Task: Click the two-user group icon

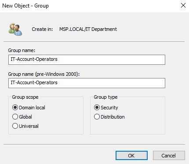Action: click(x=15, y=30)
